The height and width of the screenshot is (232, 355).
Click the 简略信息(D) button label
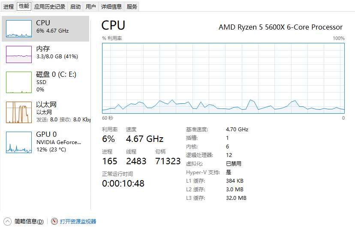coord(29,221)
